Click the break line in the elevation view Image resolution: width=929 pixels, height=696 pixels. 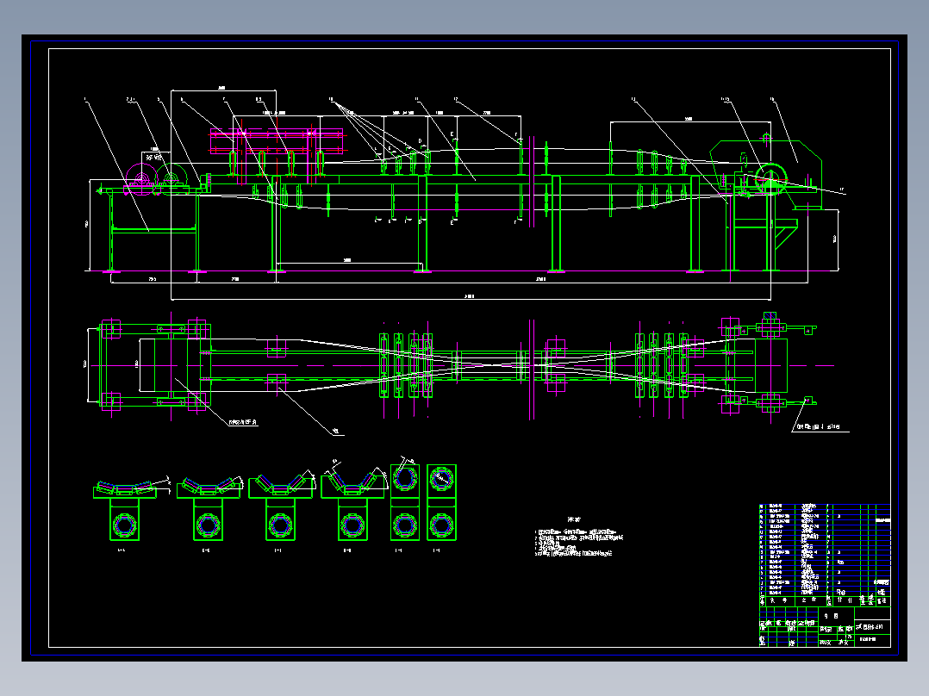pyautogui.click(x=531, y=181)
